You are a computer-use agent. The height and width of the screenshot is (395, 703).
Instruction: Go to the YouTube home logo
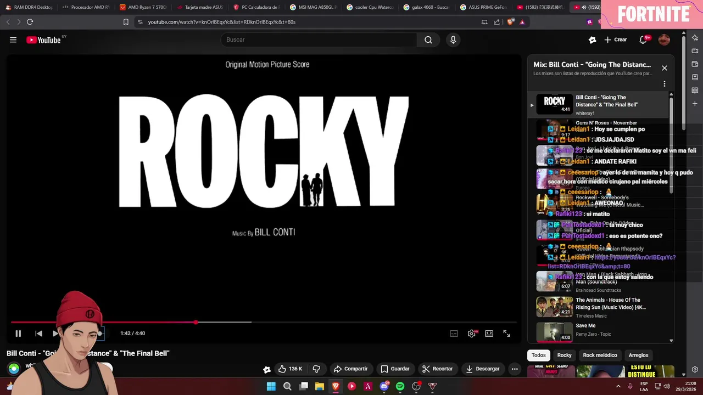point(43,39)
